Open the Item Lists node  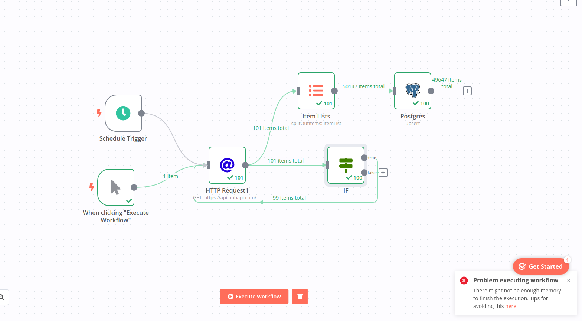point(316,91)
